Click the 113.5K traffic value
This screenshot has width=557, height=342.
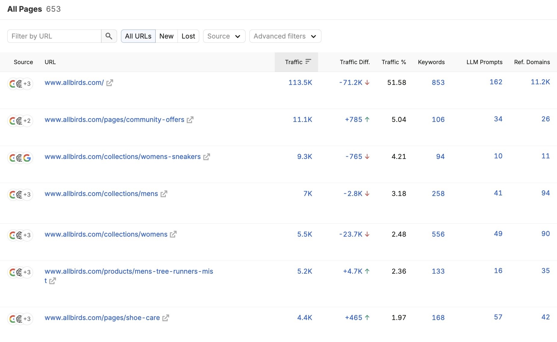point(300,82)
